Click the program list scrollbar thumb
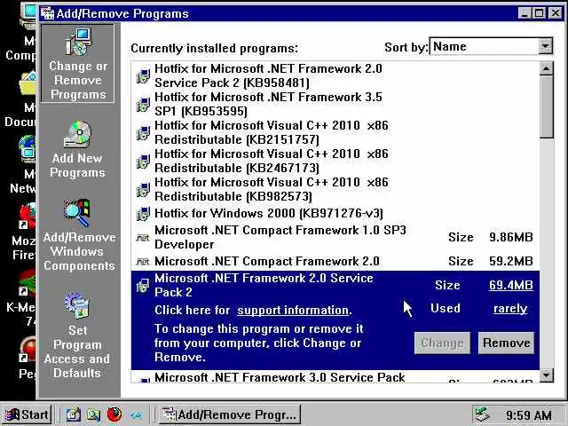 click(x=547, y=106)
